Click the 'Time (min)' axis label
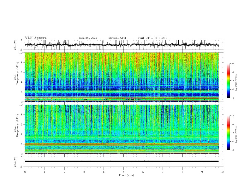The height and width of the screenshot is (193, 250). (x=126, y=175)
